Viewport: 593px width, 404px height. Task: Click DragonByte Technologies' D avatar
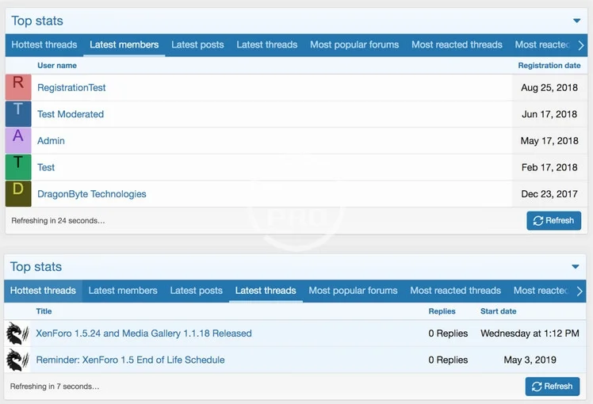click(x=18, y=193)
